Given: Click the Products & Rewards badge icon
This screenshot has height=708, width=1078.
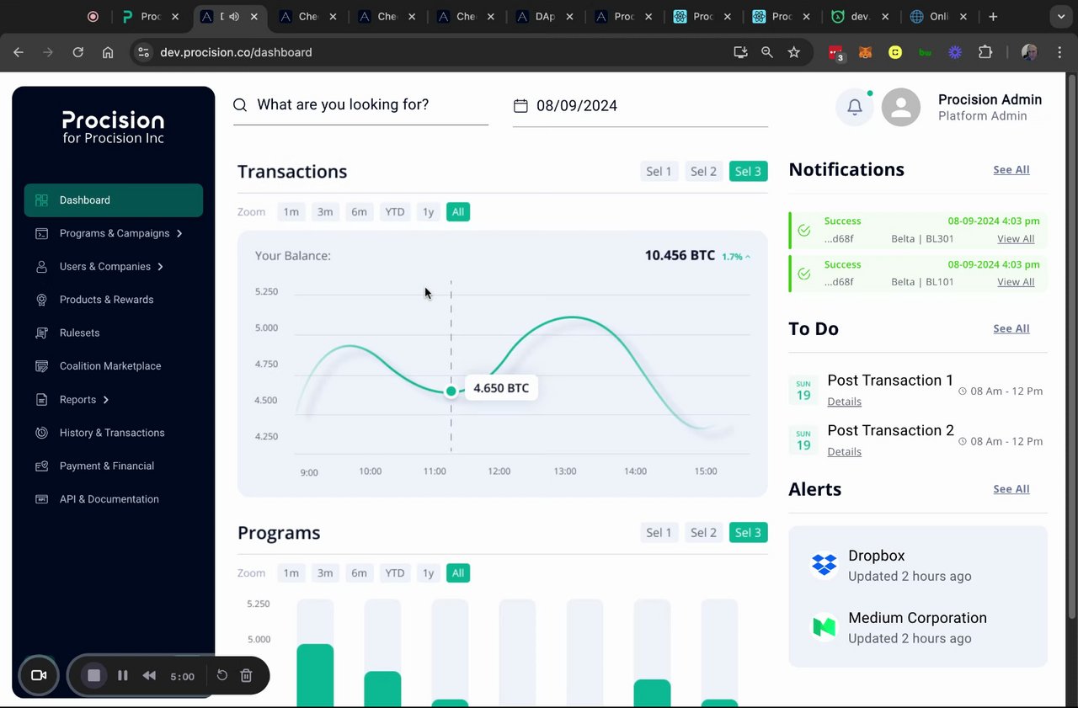Looking at the screenshot, I should tap(41, 300).
